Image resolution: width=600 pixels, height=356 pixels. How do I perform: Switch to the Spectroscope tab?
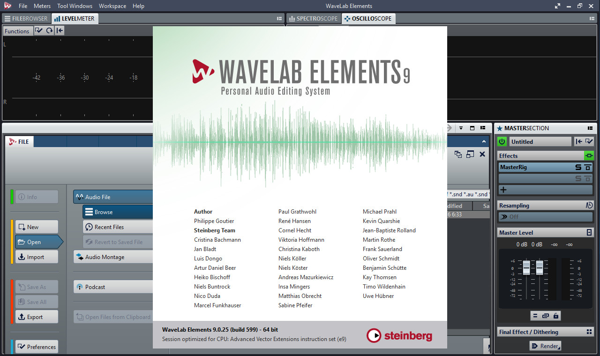(x=313, y=19)
